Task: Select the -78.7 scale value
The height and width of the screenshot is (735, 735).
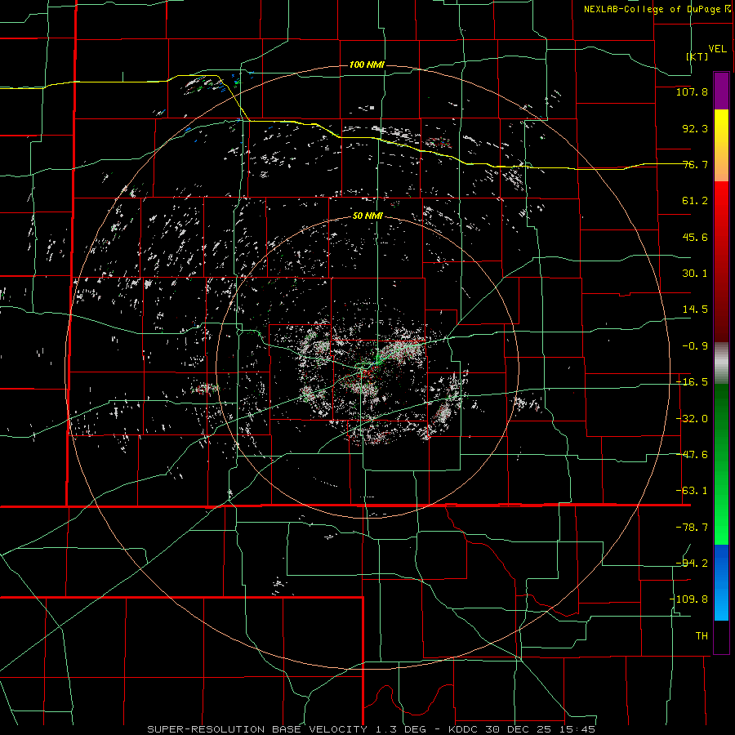Action: (692, 528)
